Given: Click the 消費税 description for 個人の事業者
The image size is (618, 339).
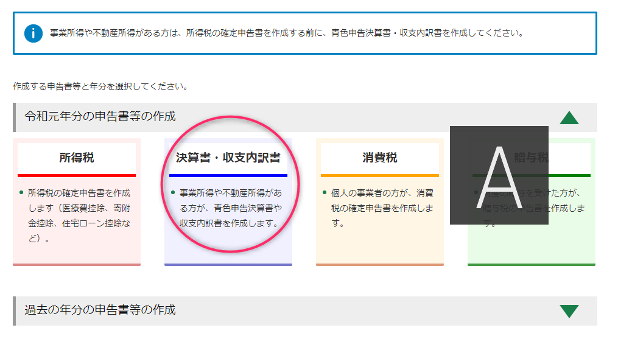Looking at the screenshot, I should (382, 208).
